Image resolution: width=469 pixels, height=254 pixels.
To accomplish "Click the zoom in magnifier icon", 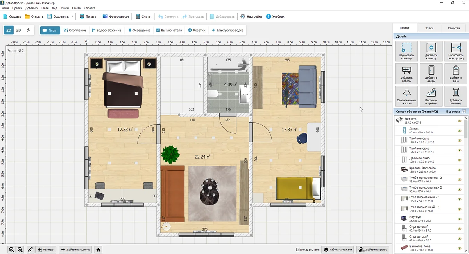I will tap(20, 249).
